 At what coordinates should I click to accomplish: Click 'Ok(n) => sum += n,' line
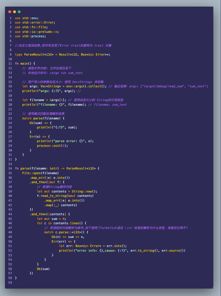click(68, 237)
